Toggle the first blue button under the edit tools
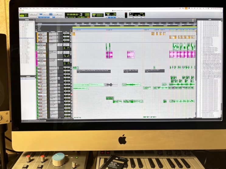This screenshot has height=169, width=226. tap(40, 17)
